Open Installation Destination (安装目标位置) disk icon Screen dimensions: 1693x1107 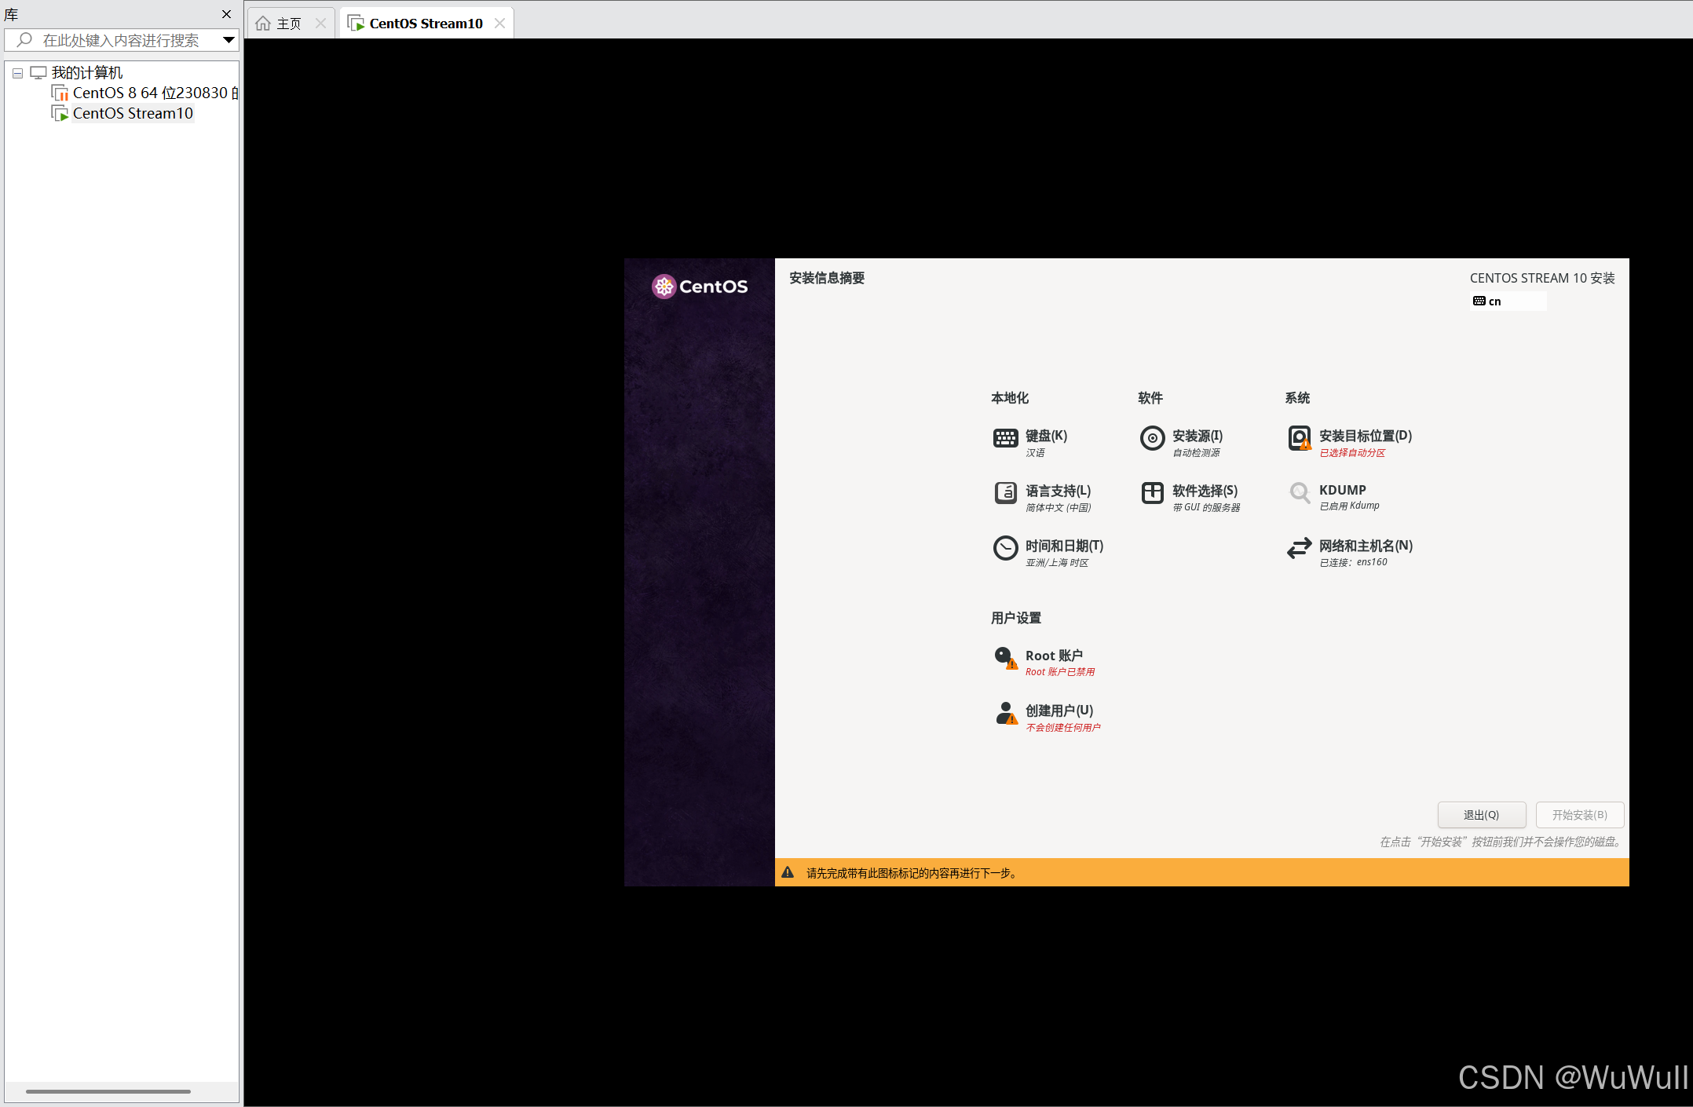pyautogui.click(x=1300, y=438)
